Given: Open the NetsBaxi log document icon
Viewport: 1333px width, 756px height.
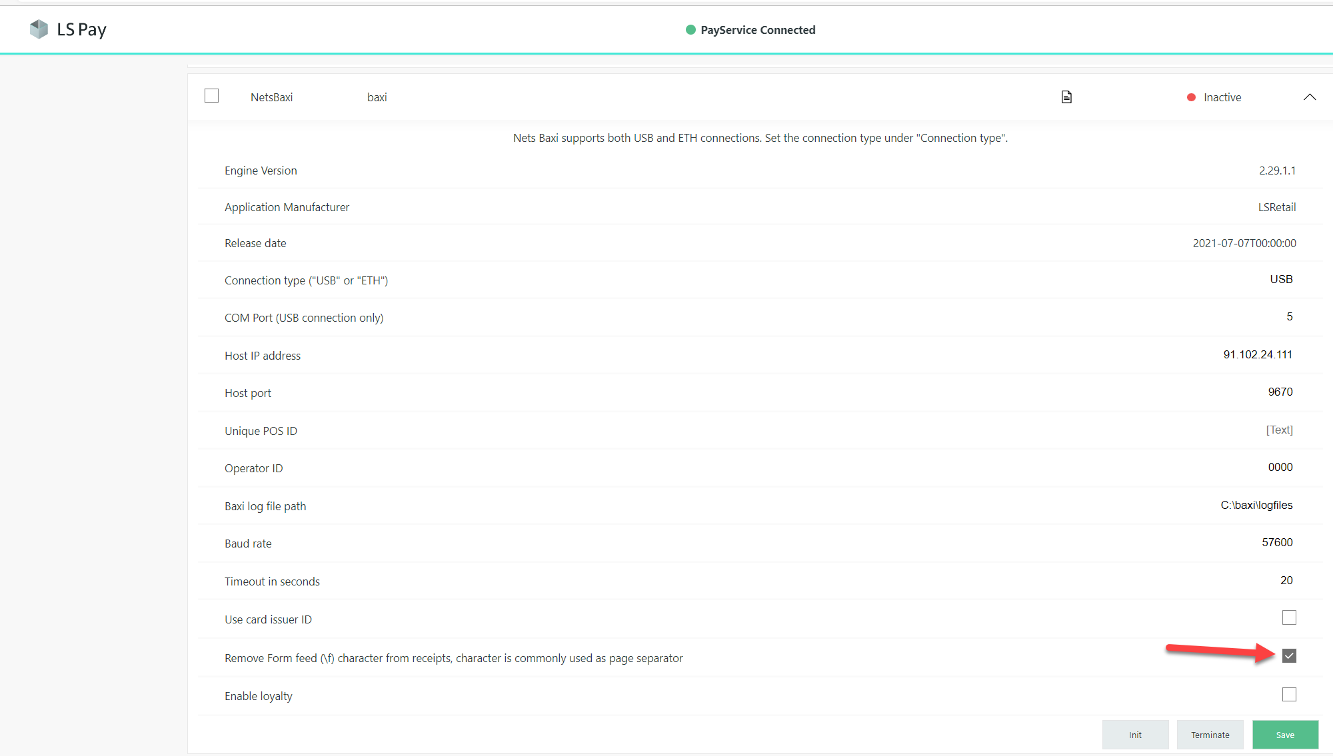Looking at the screenshot, I should tap(1066, 97).
